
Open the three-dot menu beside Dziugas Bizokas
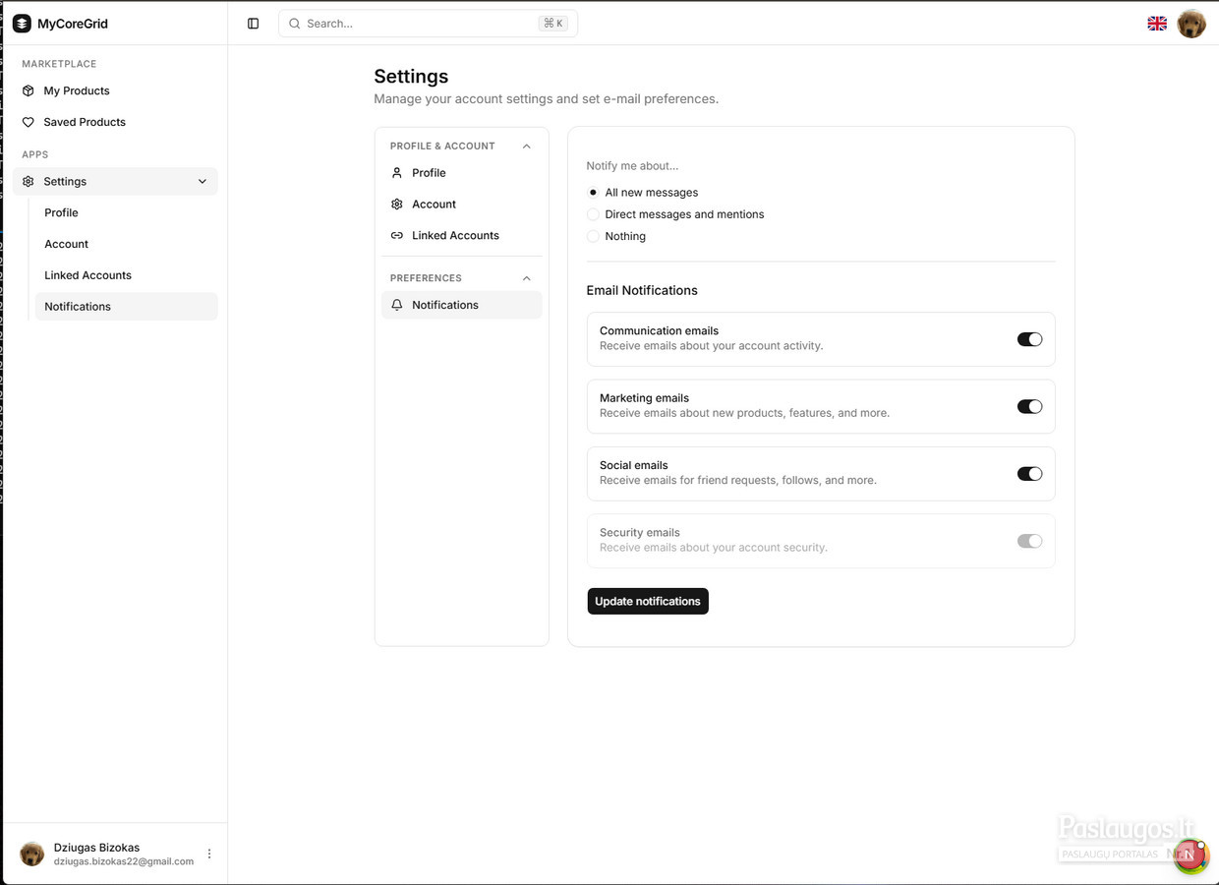click(209, 854)
